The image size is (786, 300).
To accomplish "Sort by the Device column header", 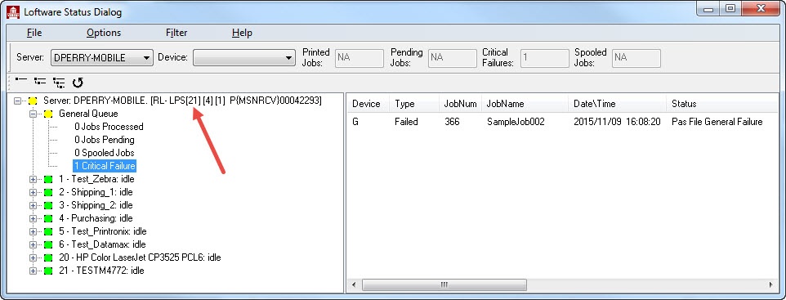I will pos(368,104).
